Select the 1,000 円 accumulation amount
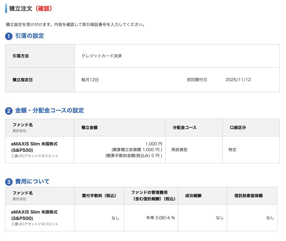The height and width of the screenshot is (241, 286). coord(154,144)
